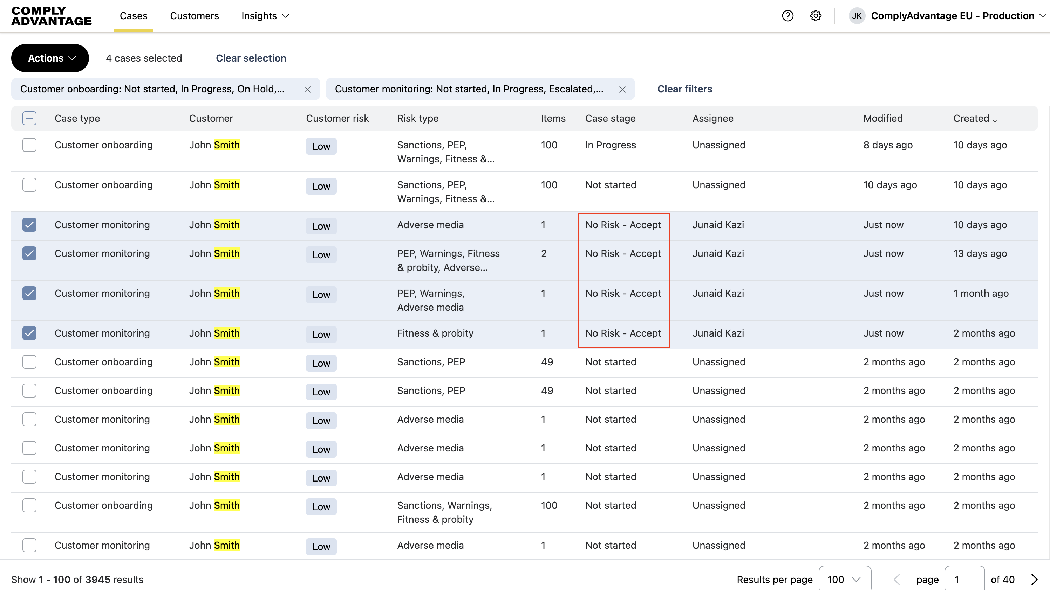Toggle the select-all header checkbox
1050x590 pixels.
29,118
